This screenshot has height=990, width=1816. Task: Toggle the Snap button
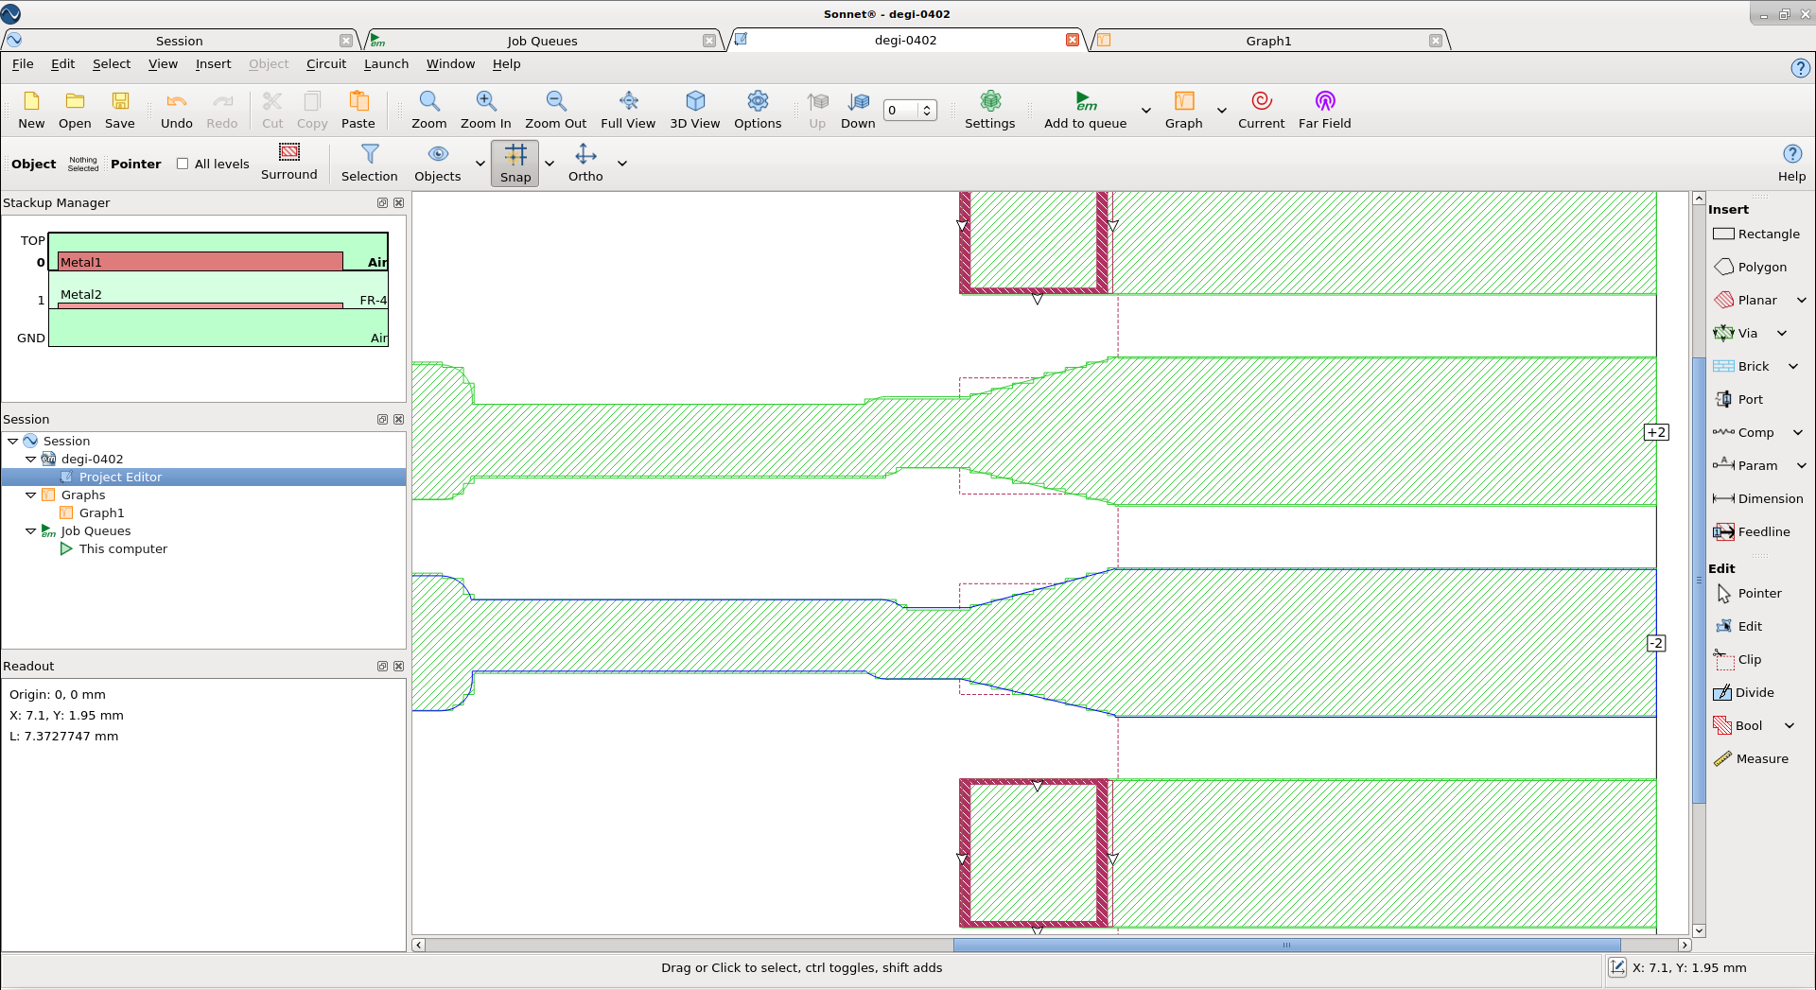coord(515,164)
